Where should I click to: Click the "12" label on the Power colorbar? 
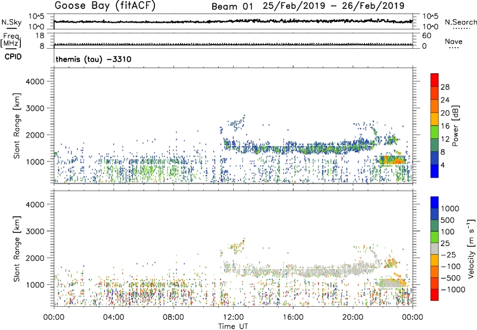(x=445, y=139)
